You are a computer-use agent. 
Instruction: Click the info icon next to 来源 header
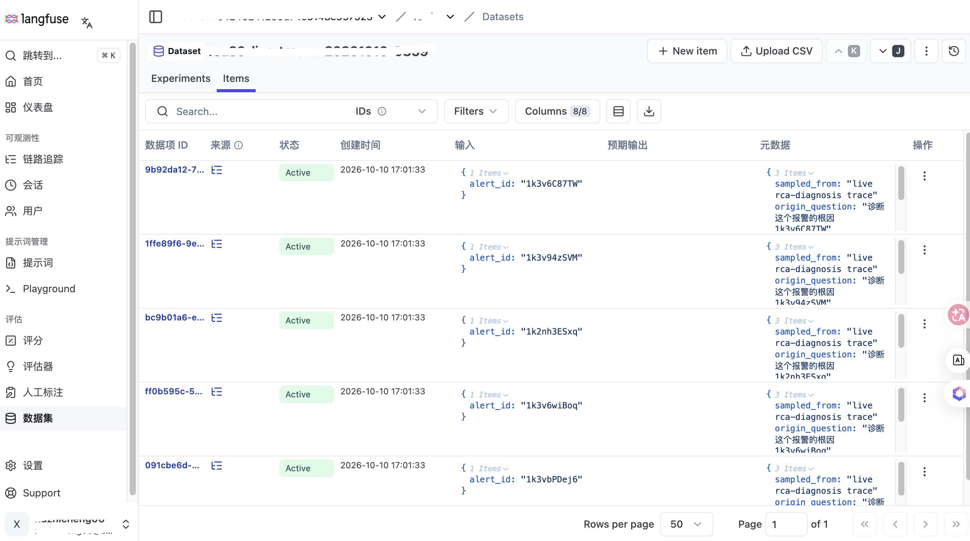[238, 145]
